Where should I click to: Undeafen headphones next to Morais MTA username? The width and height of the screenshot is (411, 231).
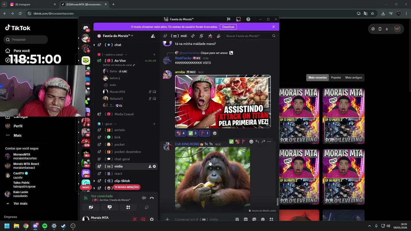(143, 219)
